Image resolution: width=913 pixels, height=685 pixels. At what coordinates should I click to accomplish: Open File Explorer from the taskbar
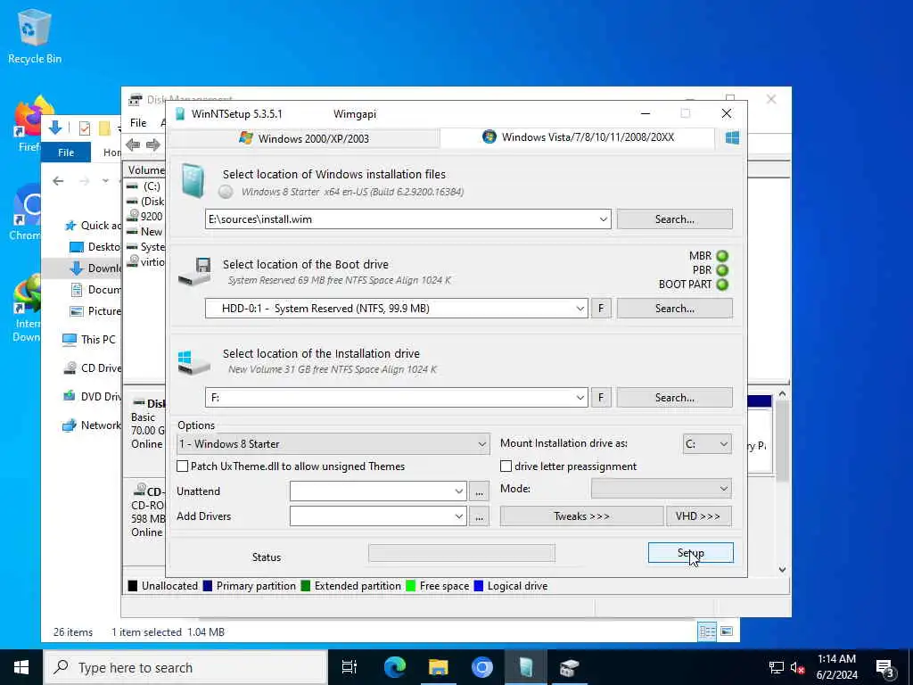[x=438, y=667]
